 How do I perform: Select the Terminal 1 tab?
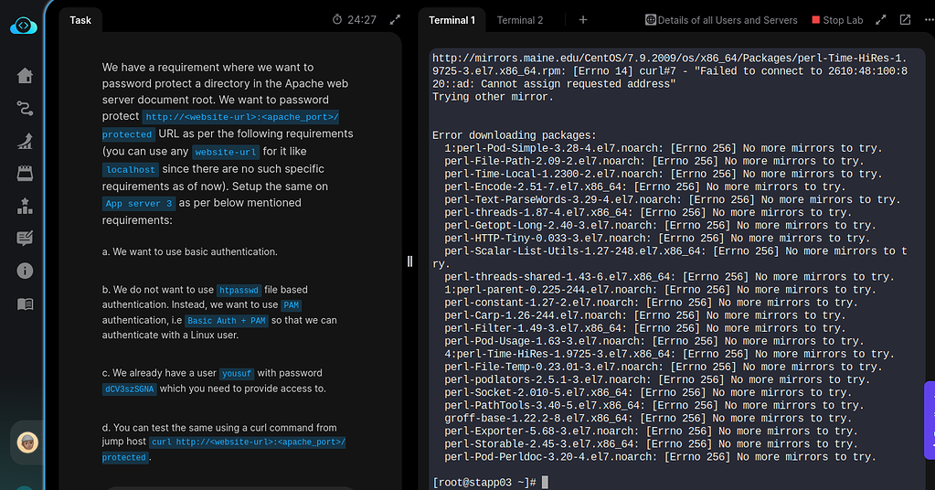pyautogui.click(x=452, y=20)
